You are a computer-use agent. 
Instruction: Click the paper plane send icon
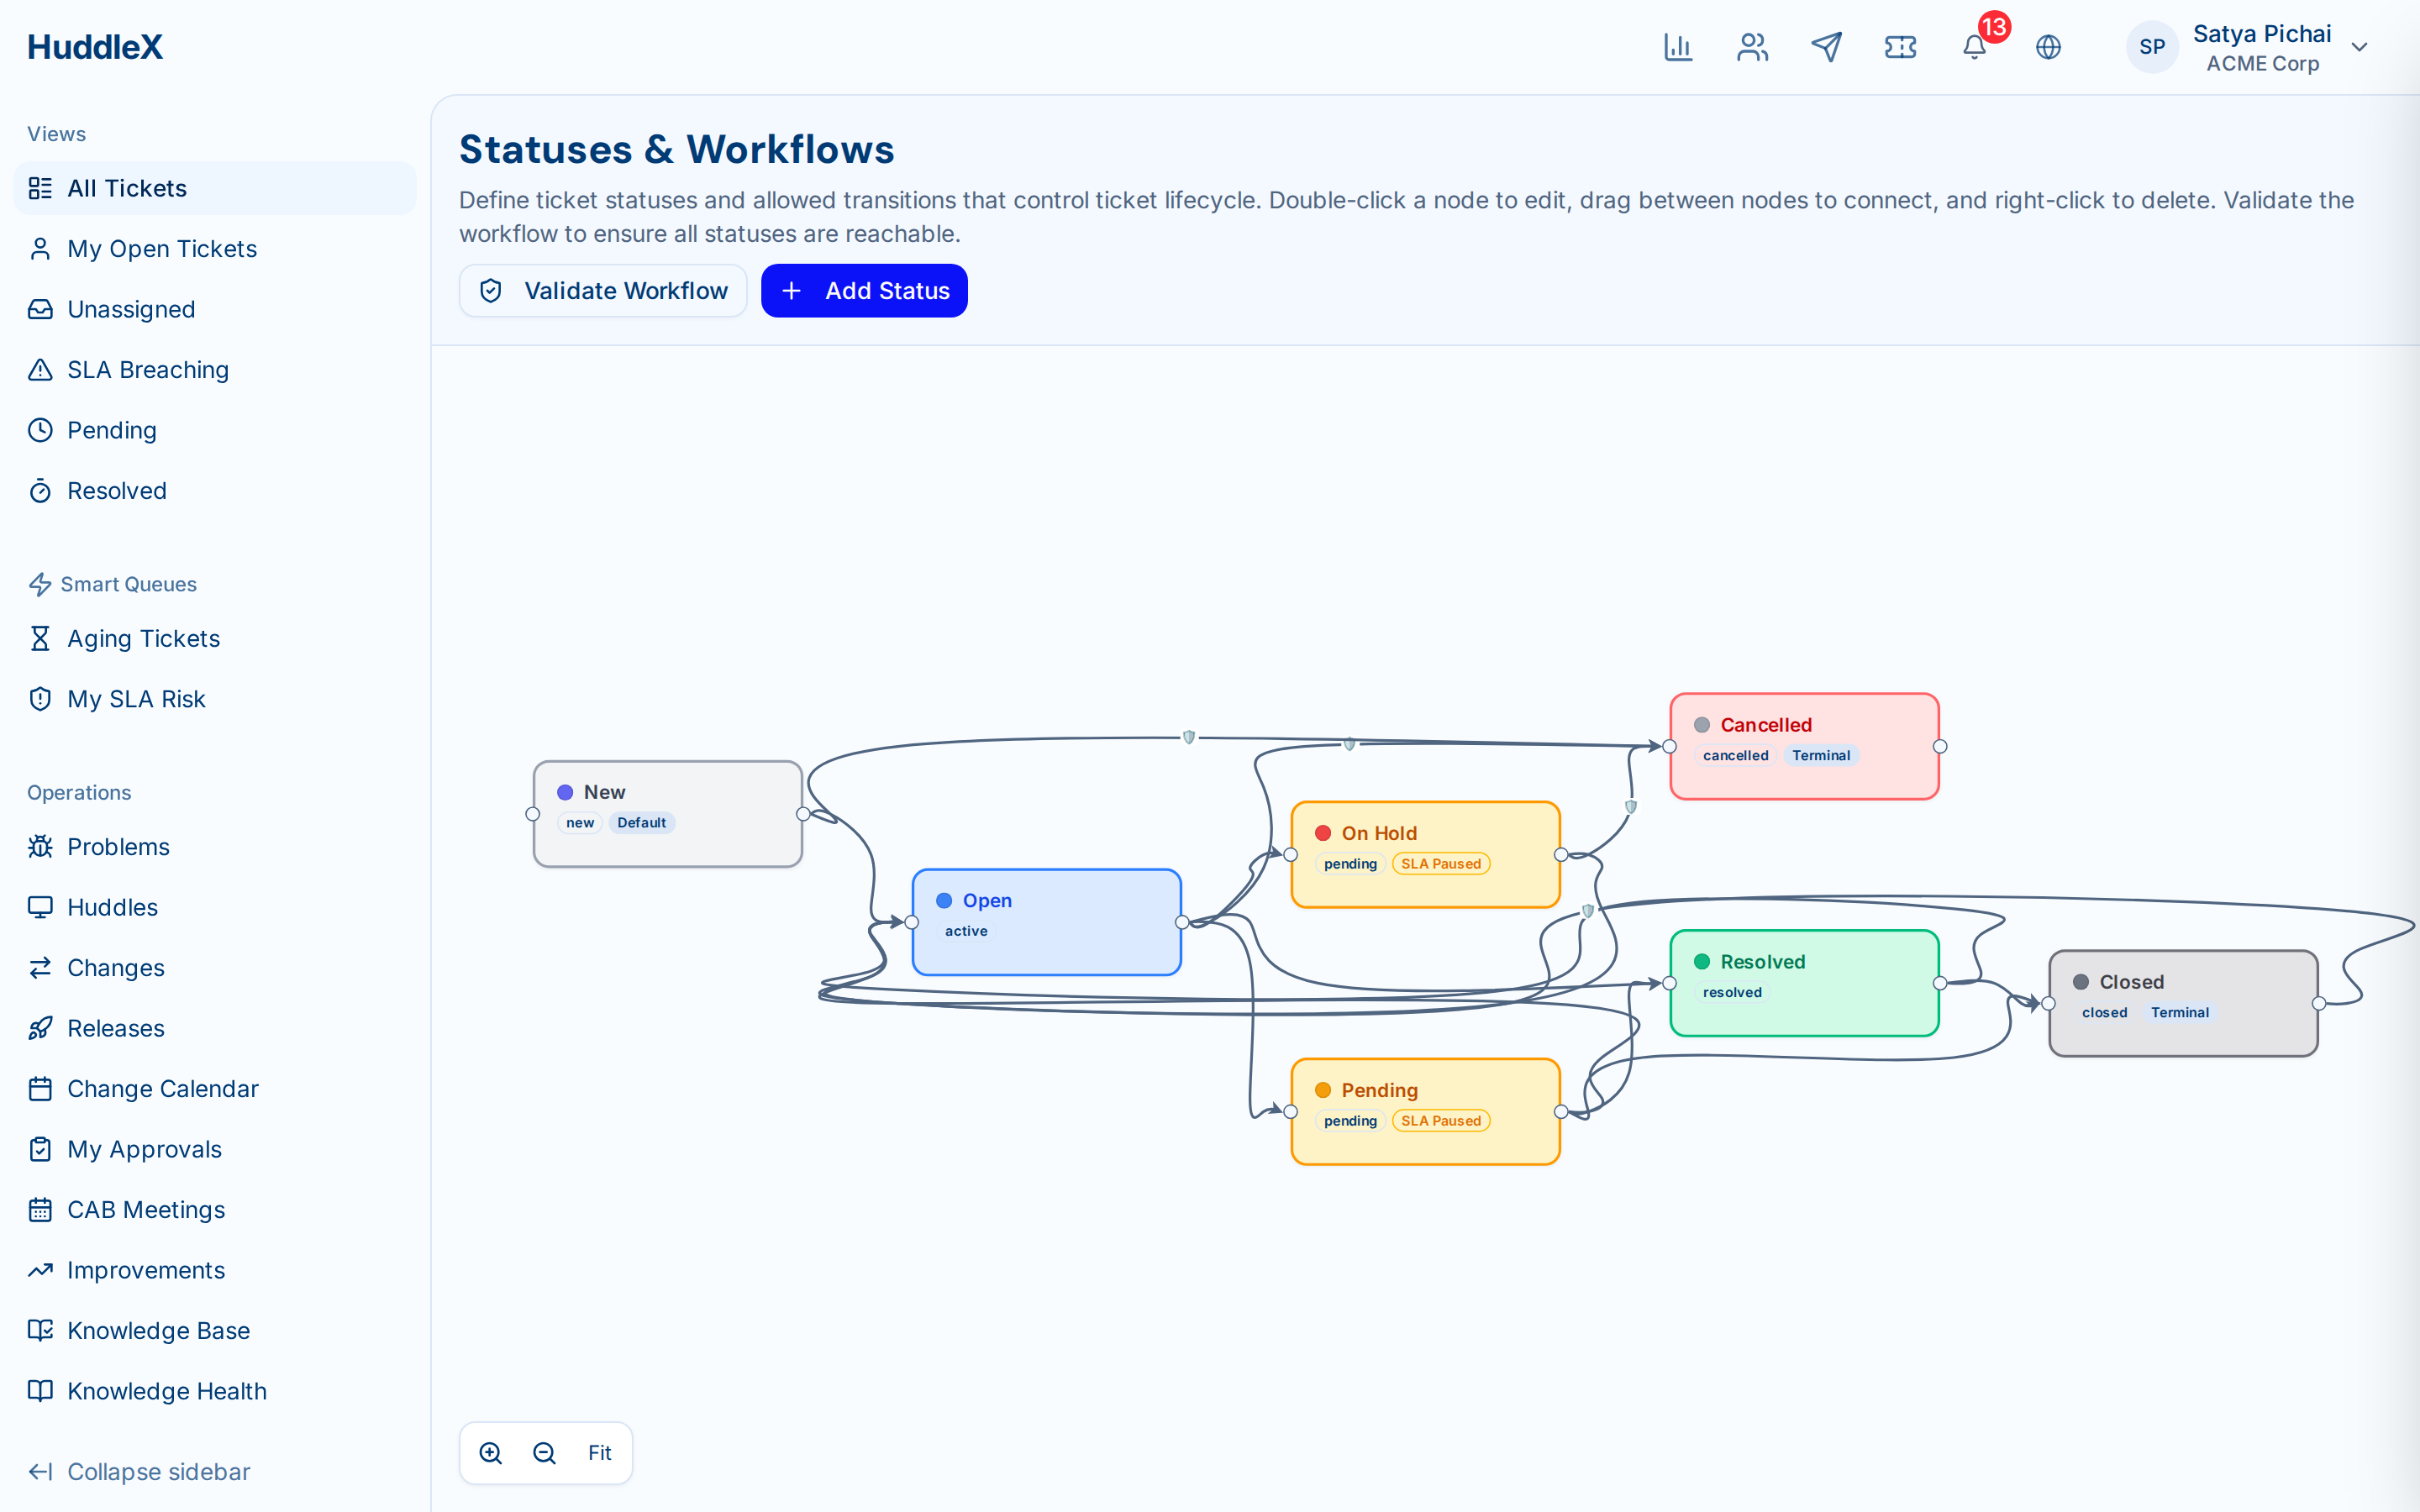tap(1826, 47)
